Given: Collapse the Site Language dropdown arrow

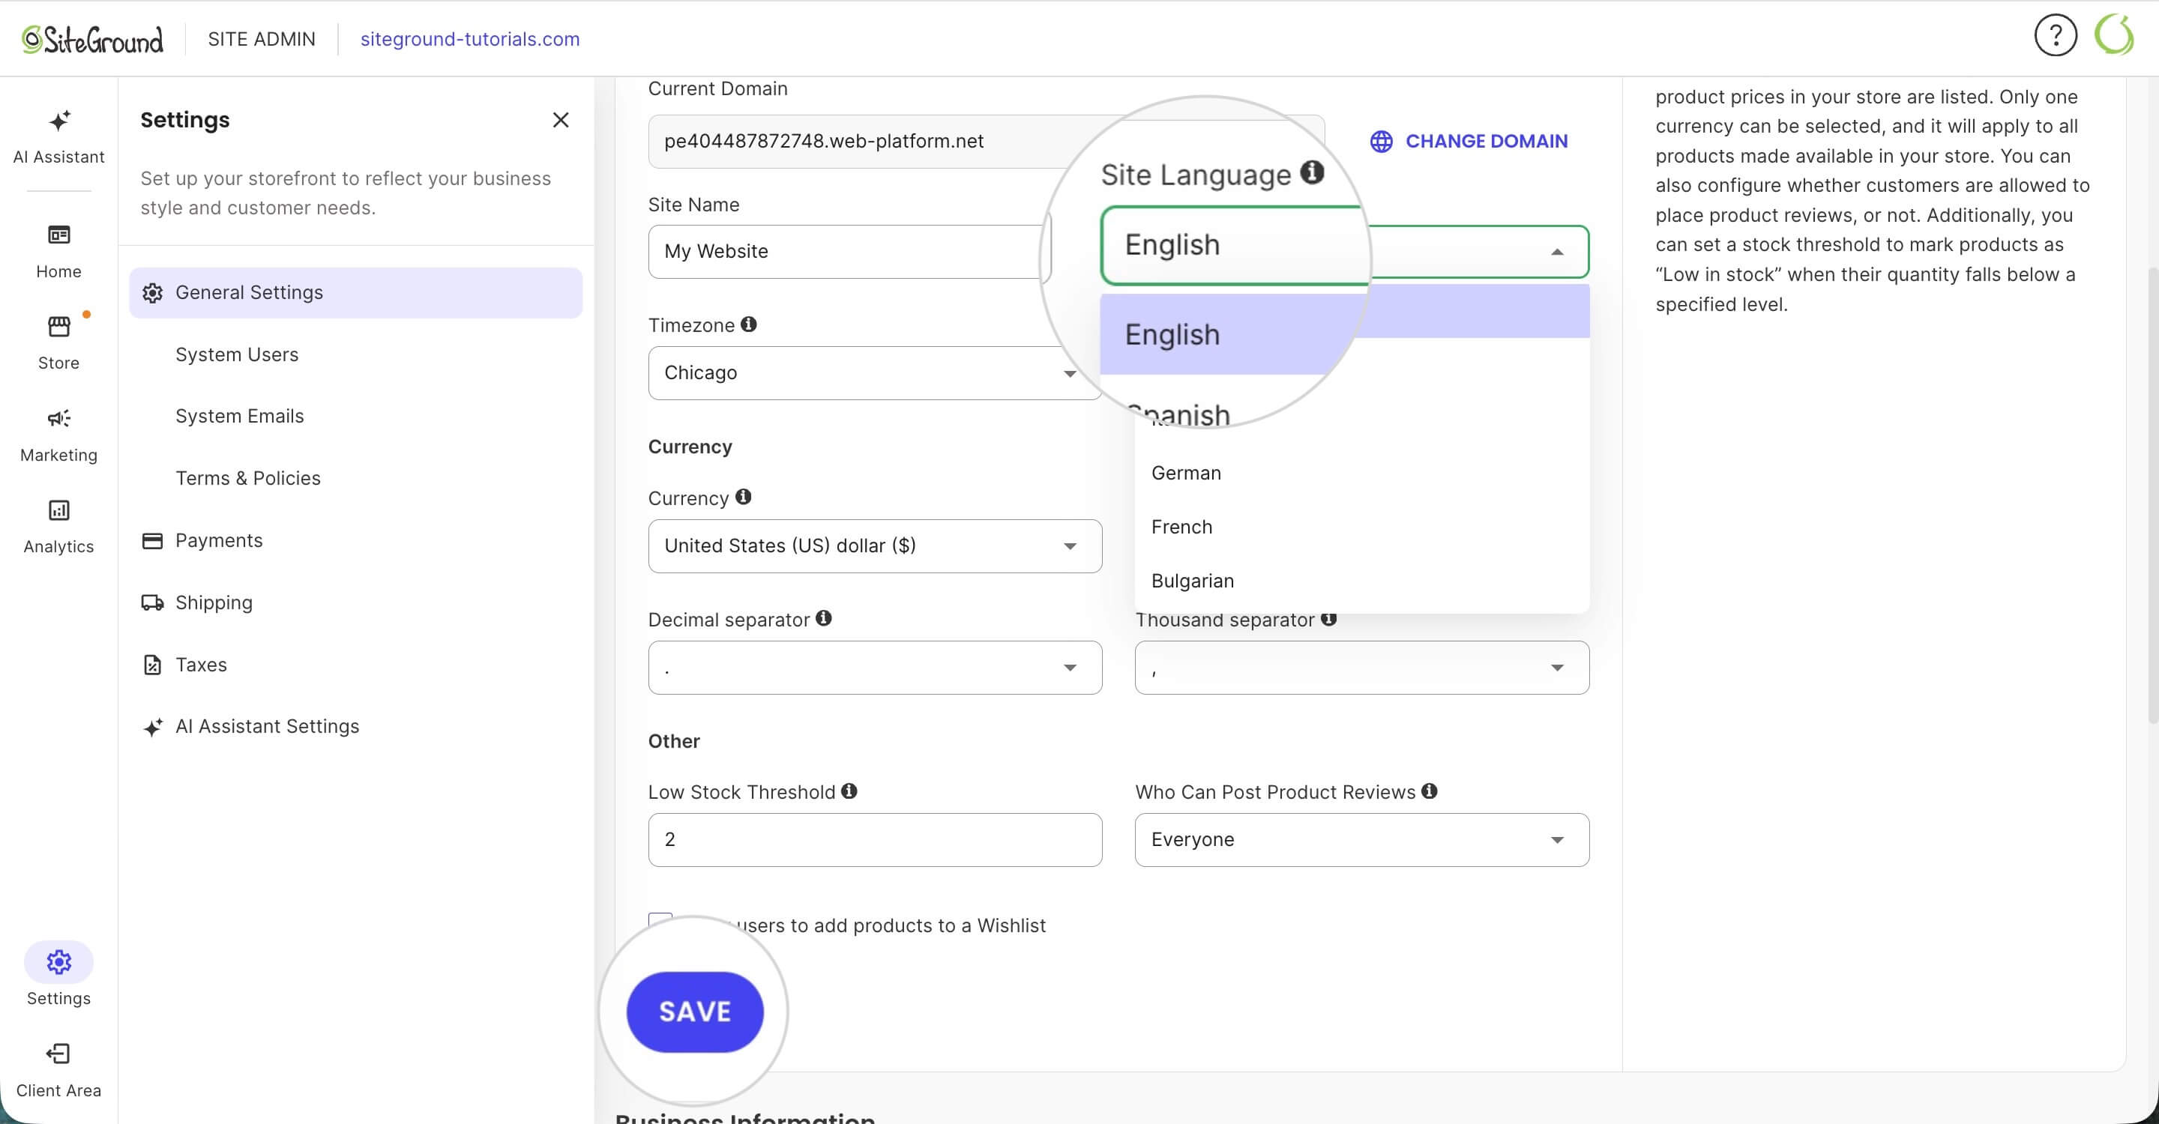Looking at the screenshot, I should coord(1557,251).
